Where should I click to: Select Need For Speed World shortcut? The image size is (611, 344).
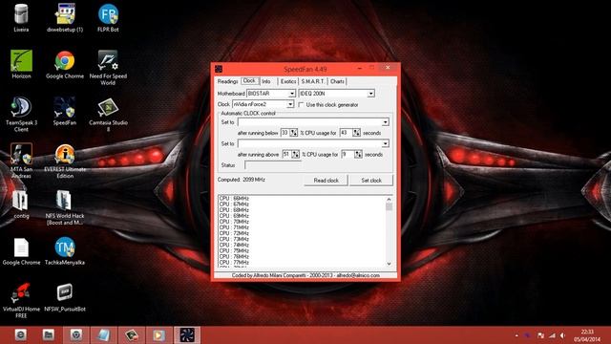(108, 68)
